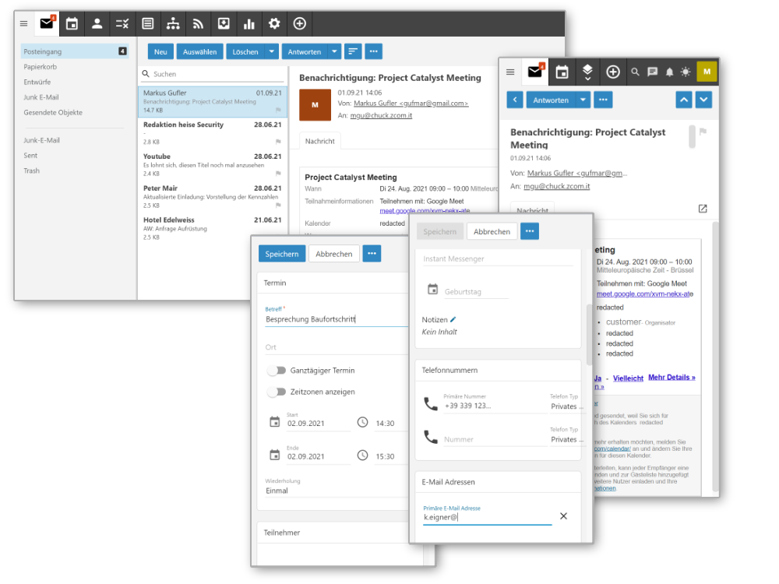The image size is (779, 584).
Task: Click the notification bell icon
Action: [x=669, y=72]
